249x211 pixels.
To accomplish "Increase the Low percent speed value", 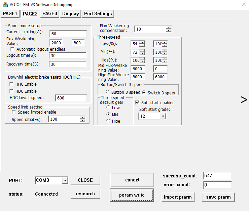I will 142,42.
